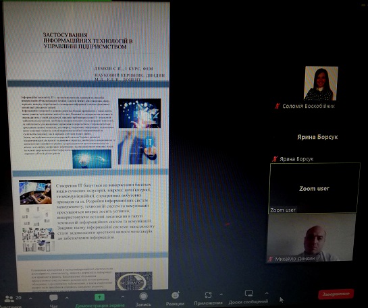The width and height of the screenshot is (368, 308).
Task: Start recording with the Запись icon
Action: pyautogui.click(x=143, y=297)
